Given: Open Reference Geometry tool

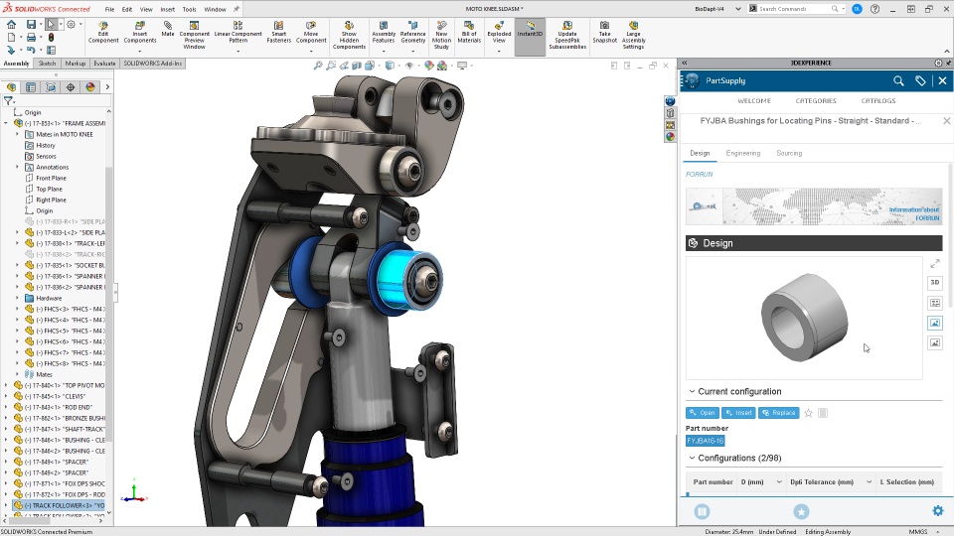Looking at the screenshot, I should pos(413,32).
